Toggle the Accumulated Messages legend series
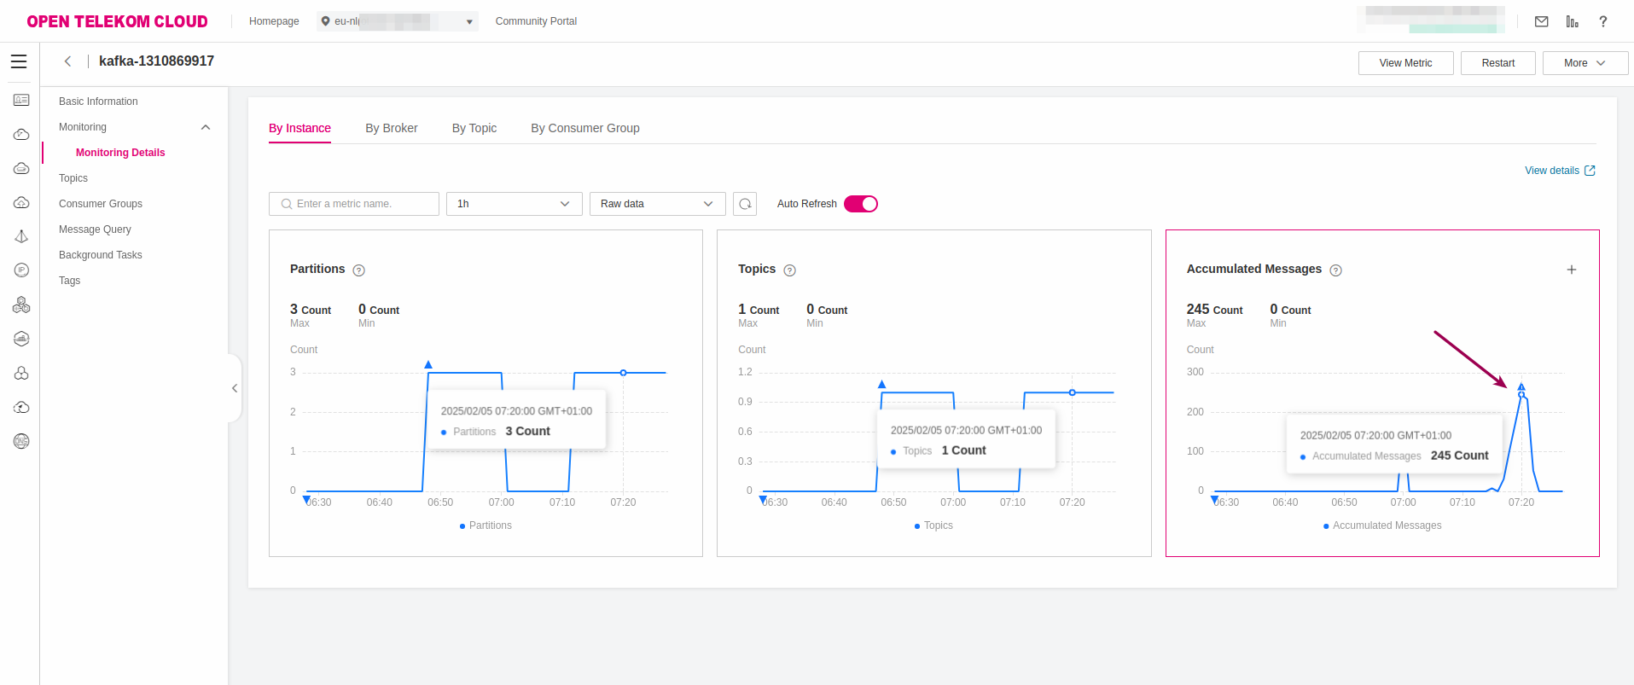This screenshot has height=685, width=1634. click(1381, 525)
